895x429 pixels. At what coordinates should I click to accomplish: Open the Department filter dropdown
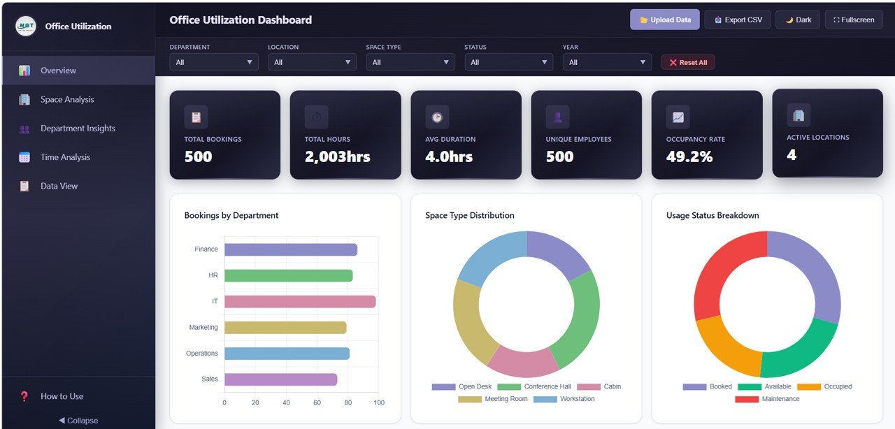pyautogui.click(x=213, y=61)
